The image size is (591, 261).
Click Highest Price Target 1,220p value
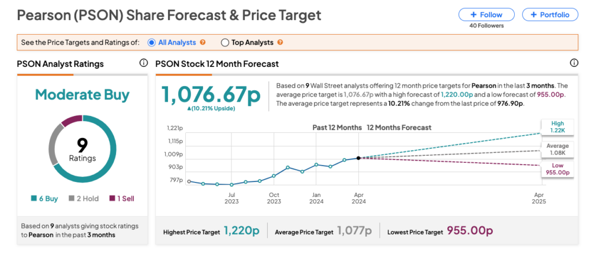pos(242,231)
